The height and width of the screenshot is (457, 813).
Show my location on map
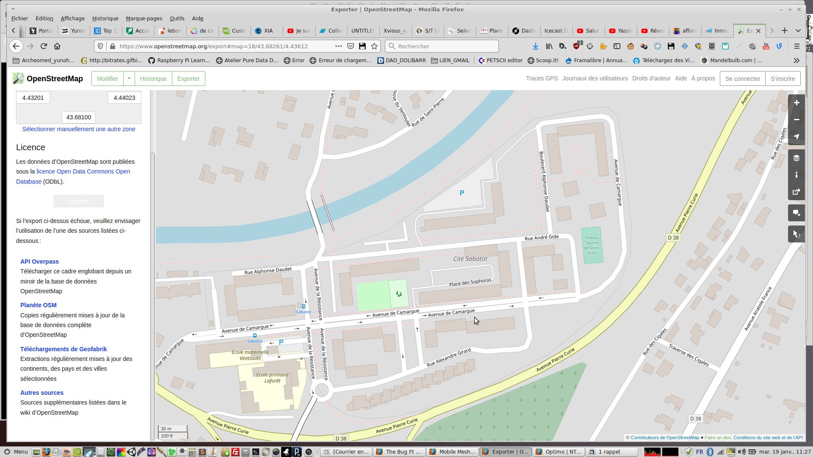[x=796, y=137]
